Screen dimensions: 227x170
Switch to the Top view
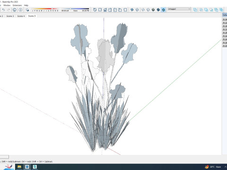tap(100, 10)
